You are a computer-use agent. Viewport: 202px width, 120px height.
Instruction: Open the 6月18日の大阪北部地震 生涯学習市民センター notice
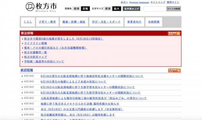pyautogui.click(x=88, y=87)
